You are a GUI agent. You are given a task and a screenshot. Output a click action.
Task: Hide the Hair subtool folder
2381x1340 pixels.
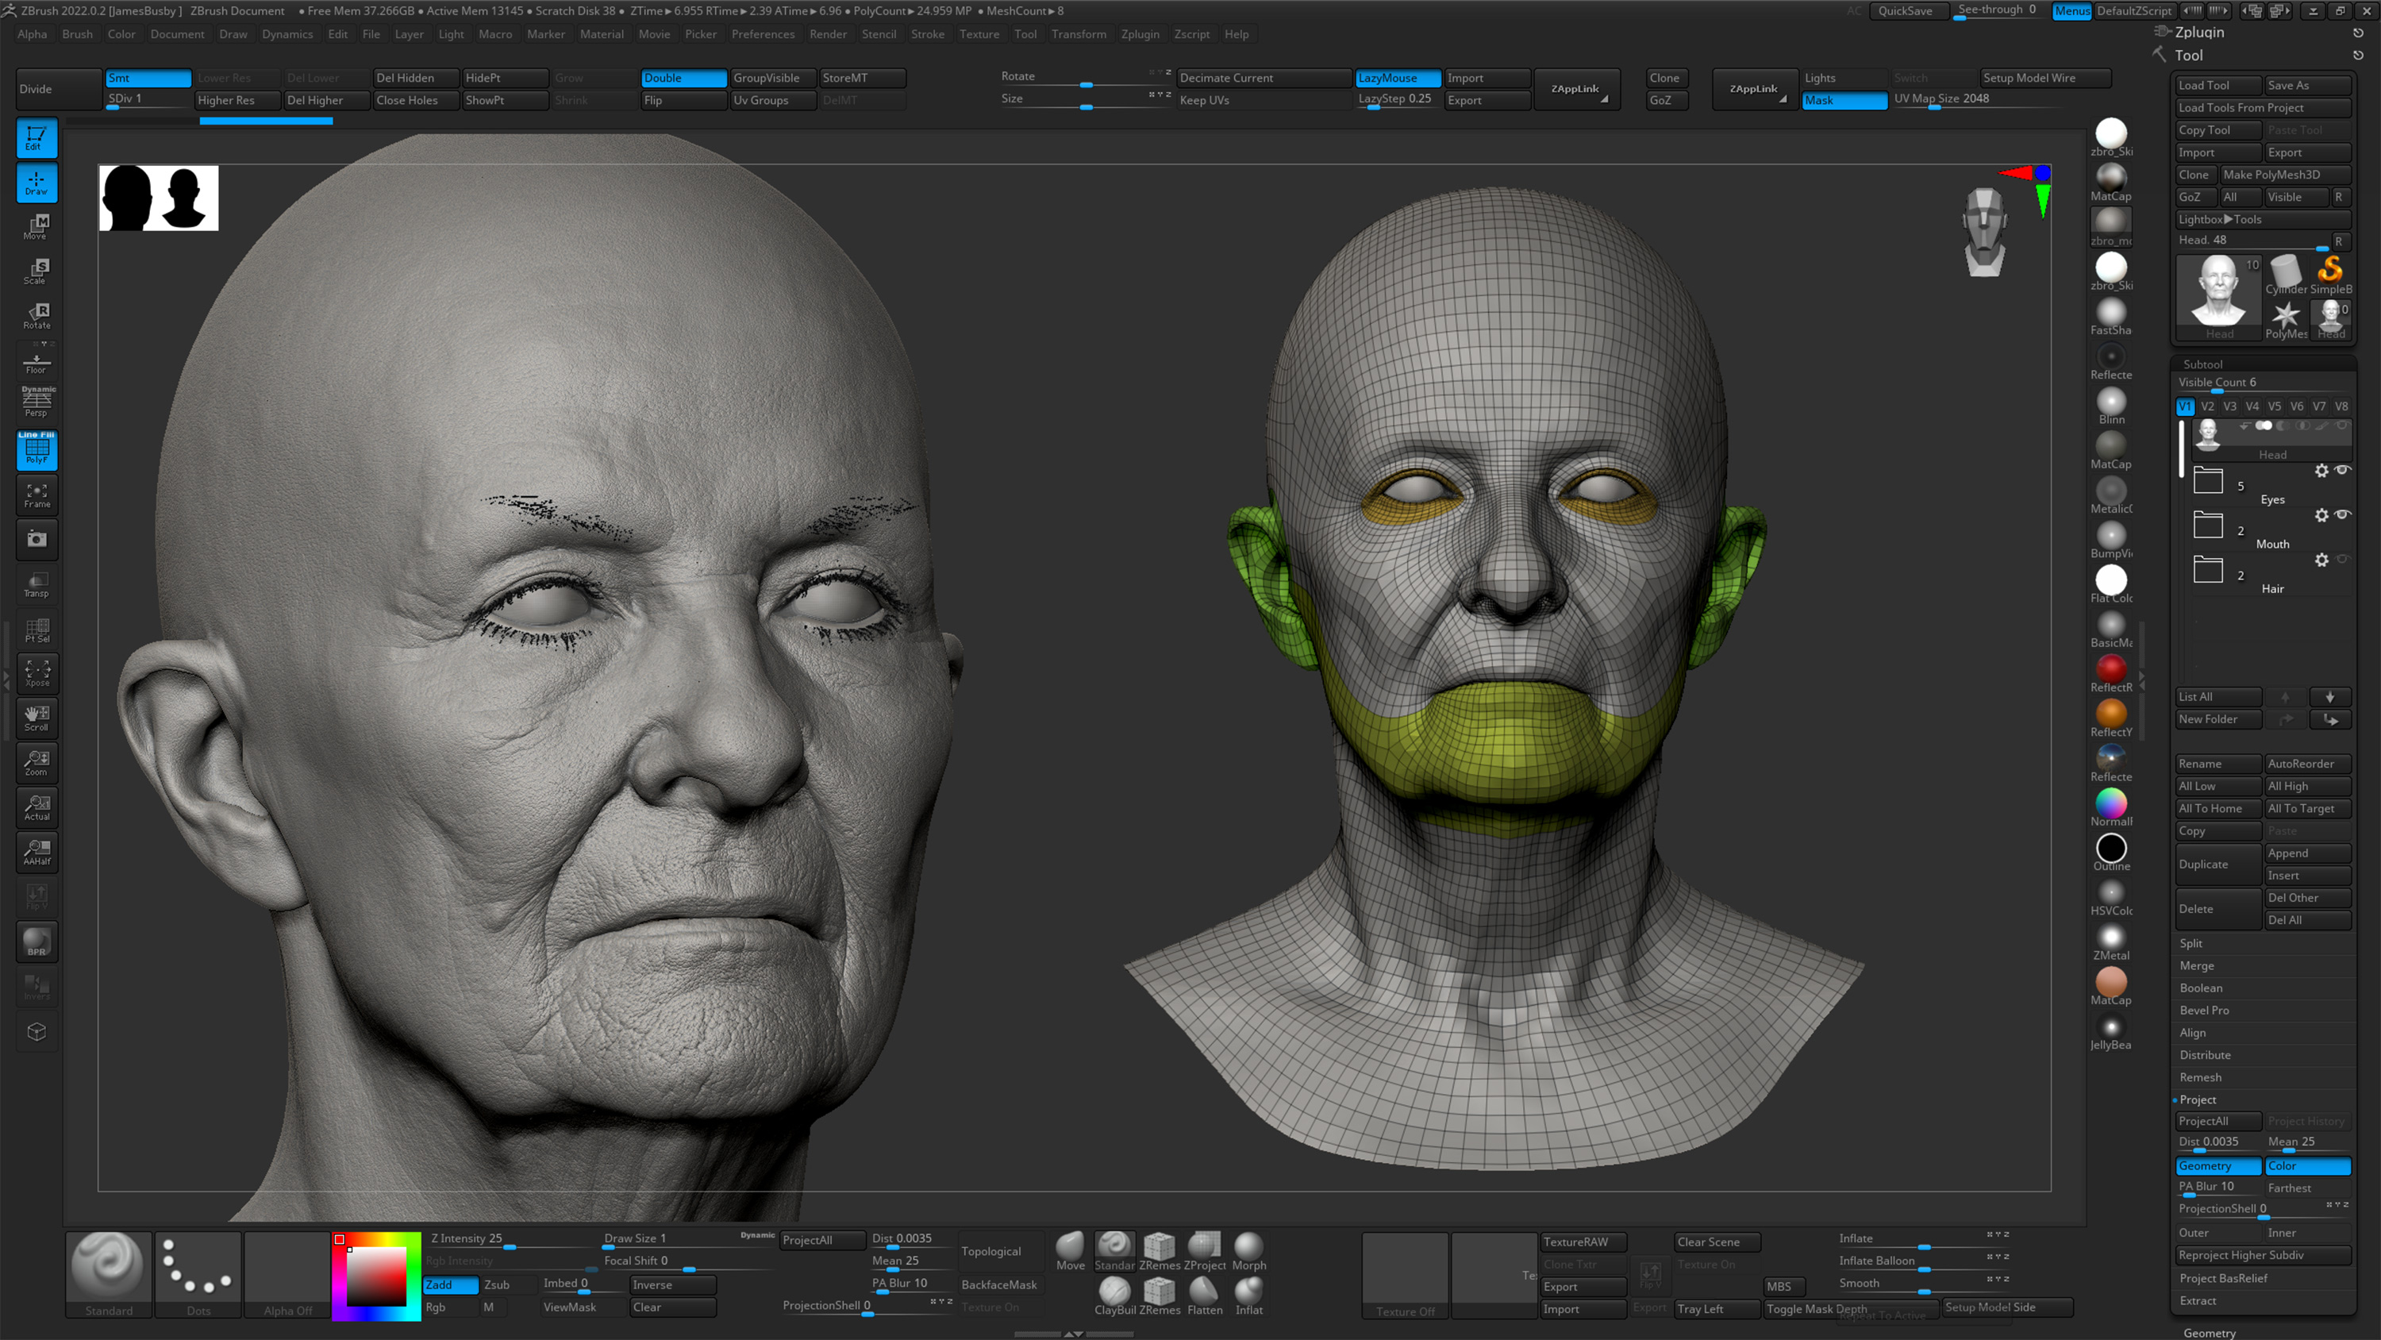(2343, 560)
